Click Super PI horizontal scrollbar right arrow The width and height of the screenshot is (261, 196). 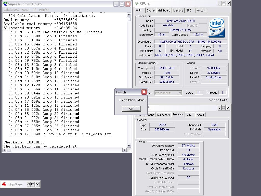[x=124, y=150]
